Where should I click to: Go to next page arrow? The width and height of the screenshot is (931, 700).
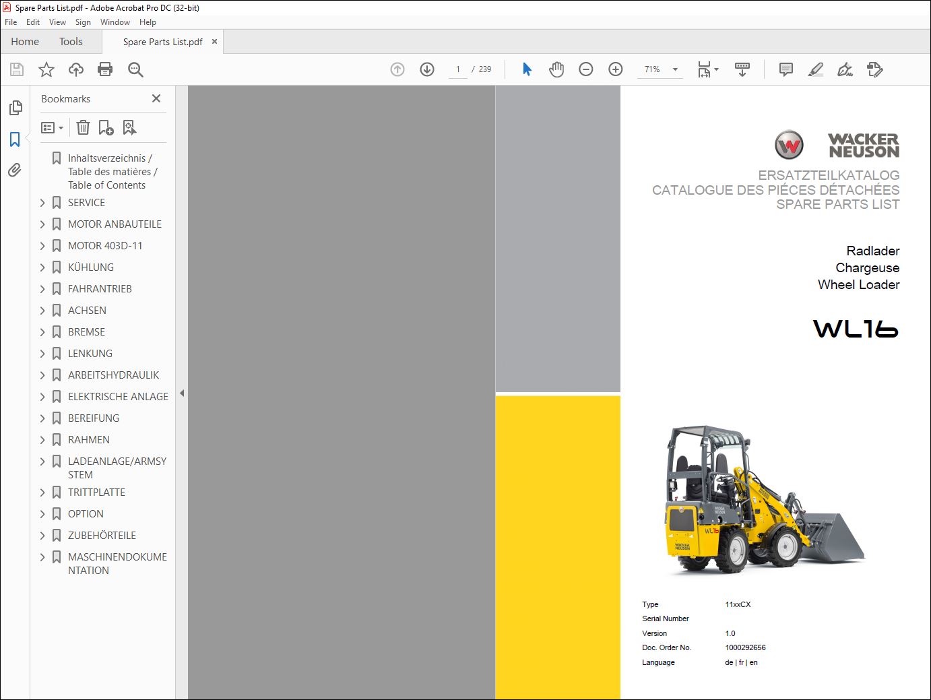pos(427,69)
